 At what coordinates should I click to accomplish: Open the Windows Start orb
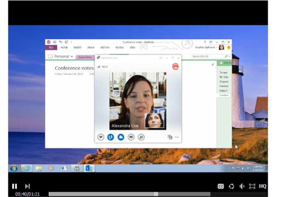point(14,168)
